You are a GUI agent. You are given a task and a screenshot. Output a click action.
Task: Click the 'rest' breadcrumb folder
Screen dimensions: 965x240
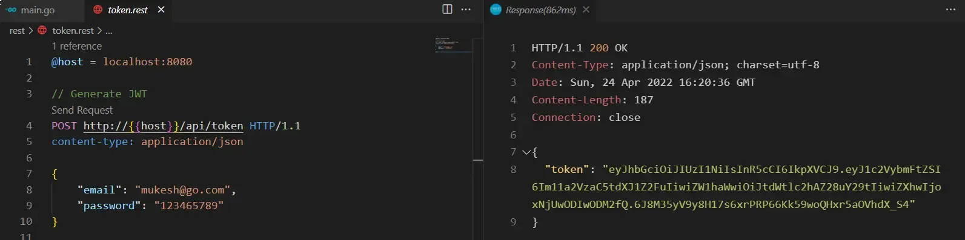(17, 30)
